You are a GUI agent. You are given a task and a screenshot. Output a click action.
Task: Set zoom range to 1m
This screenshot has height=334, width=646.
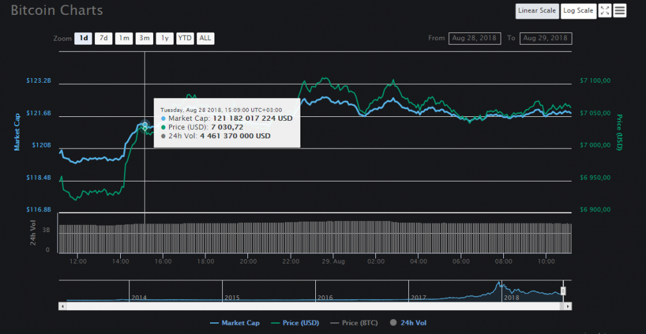click(x=123, y=38)
